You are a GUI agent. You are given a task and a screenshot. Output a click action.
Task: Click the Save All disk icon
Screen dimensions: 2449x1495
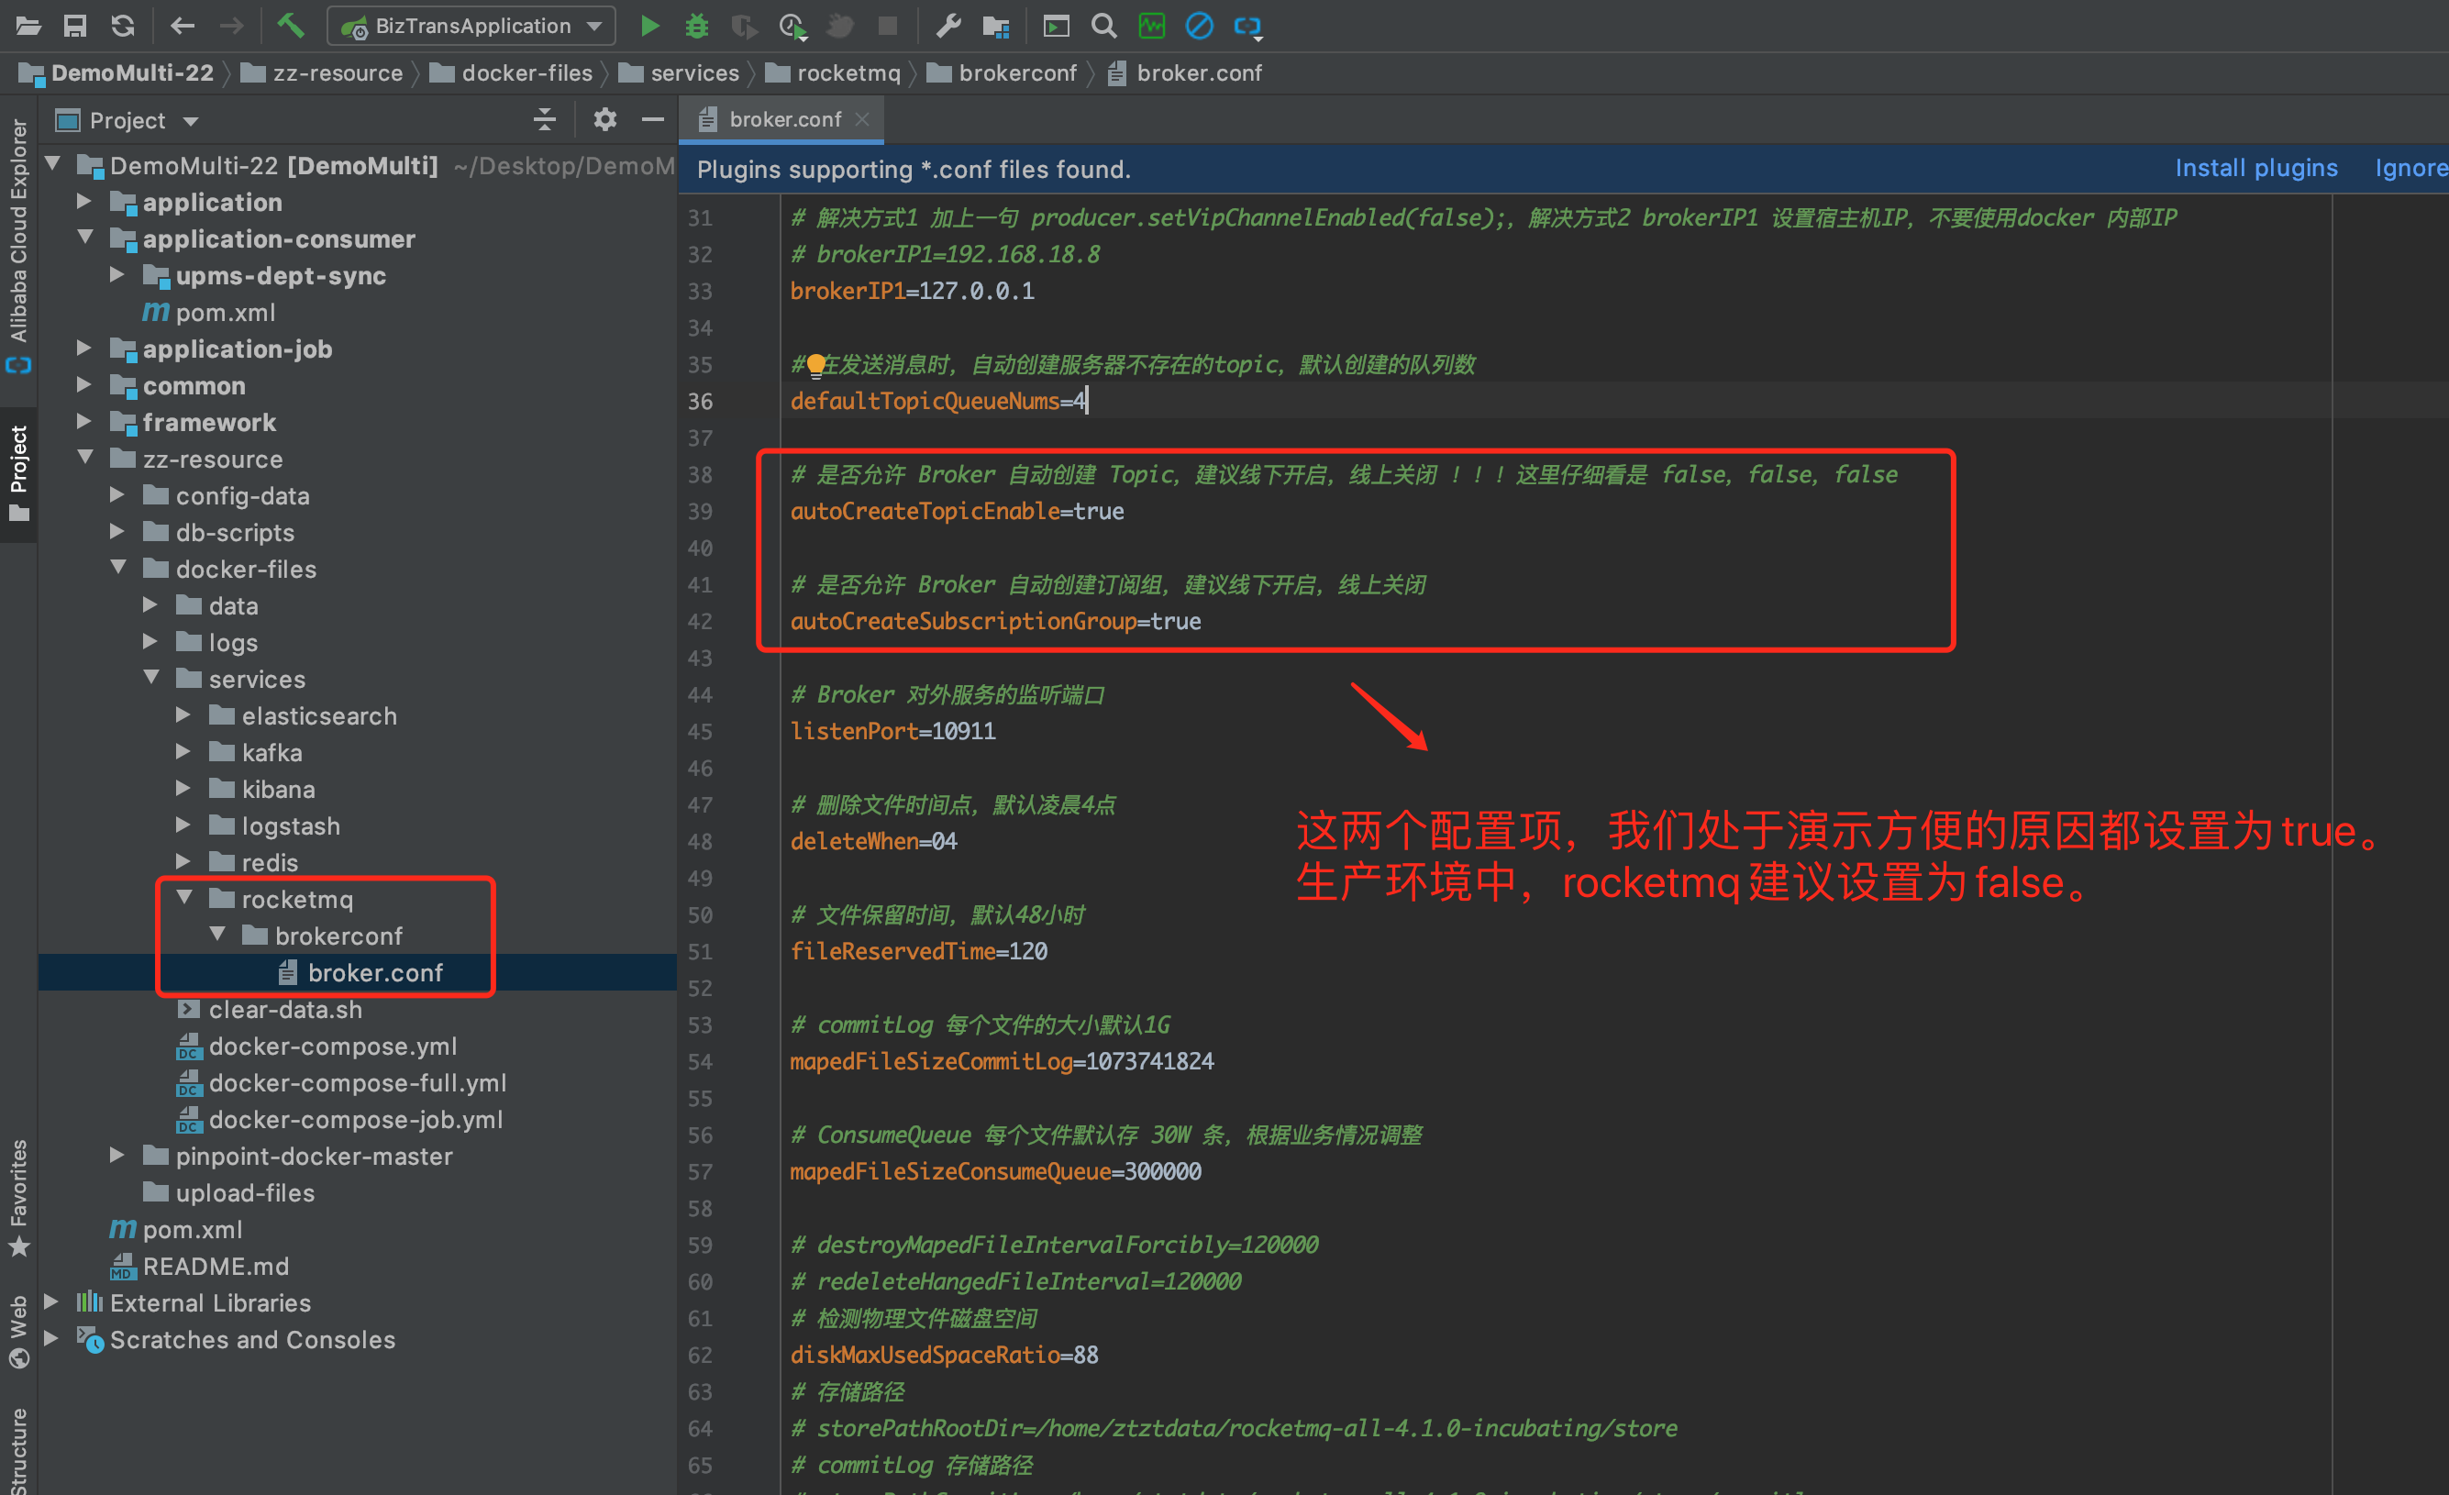point(74,26)
